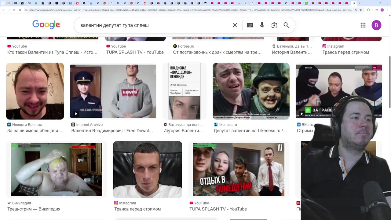
Task: Open the Chrome three-dot menu
Action: (x=388, y=10)
